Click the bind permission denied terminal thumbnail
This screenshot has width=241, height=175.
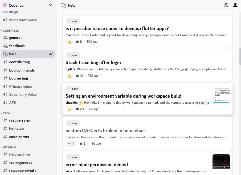221,161
